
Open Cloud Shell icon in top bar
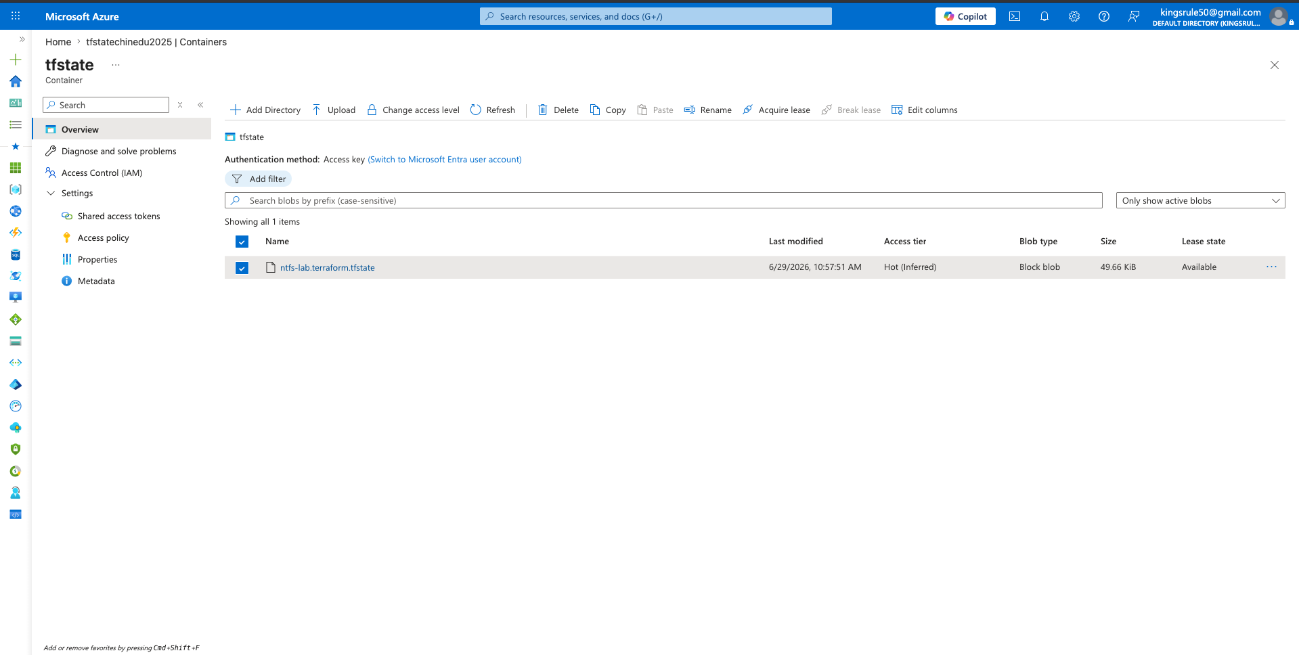(1015, 16)
